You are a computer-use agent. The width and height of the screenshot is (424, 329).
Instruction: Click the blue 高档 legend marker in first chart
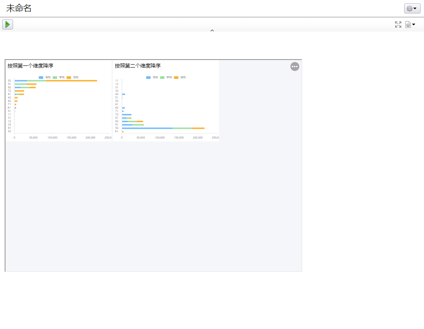click(x=41, y=77)
